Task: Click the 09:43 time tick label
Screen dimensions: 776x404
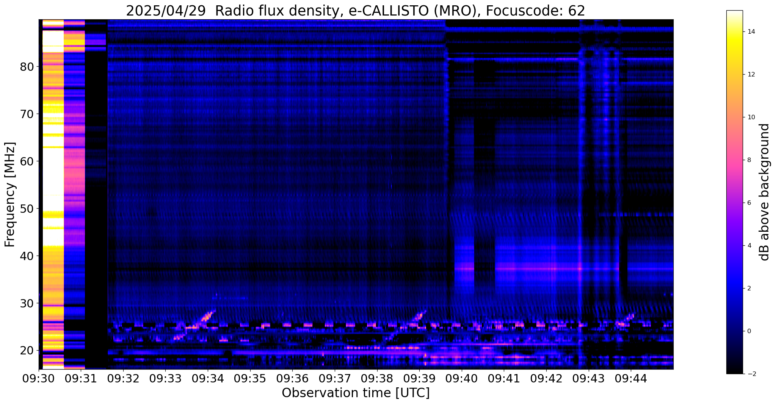Action: (588, 379)
